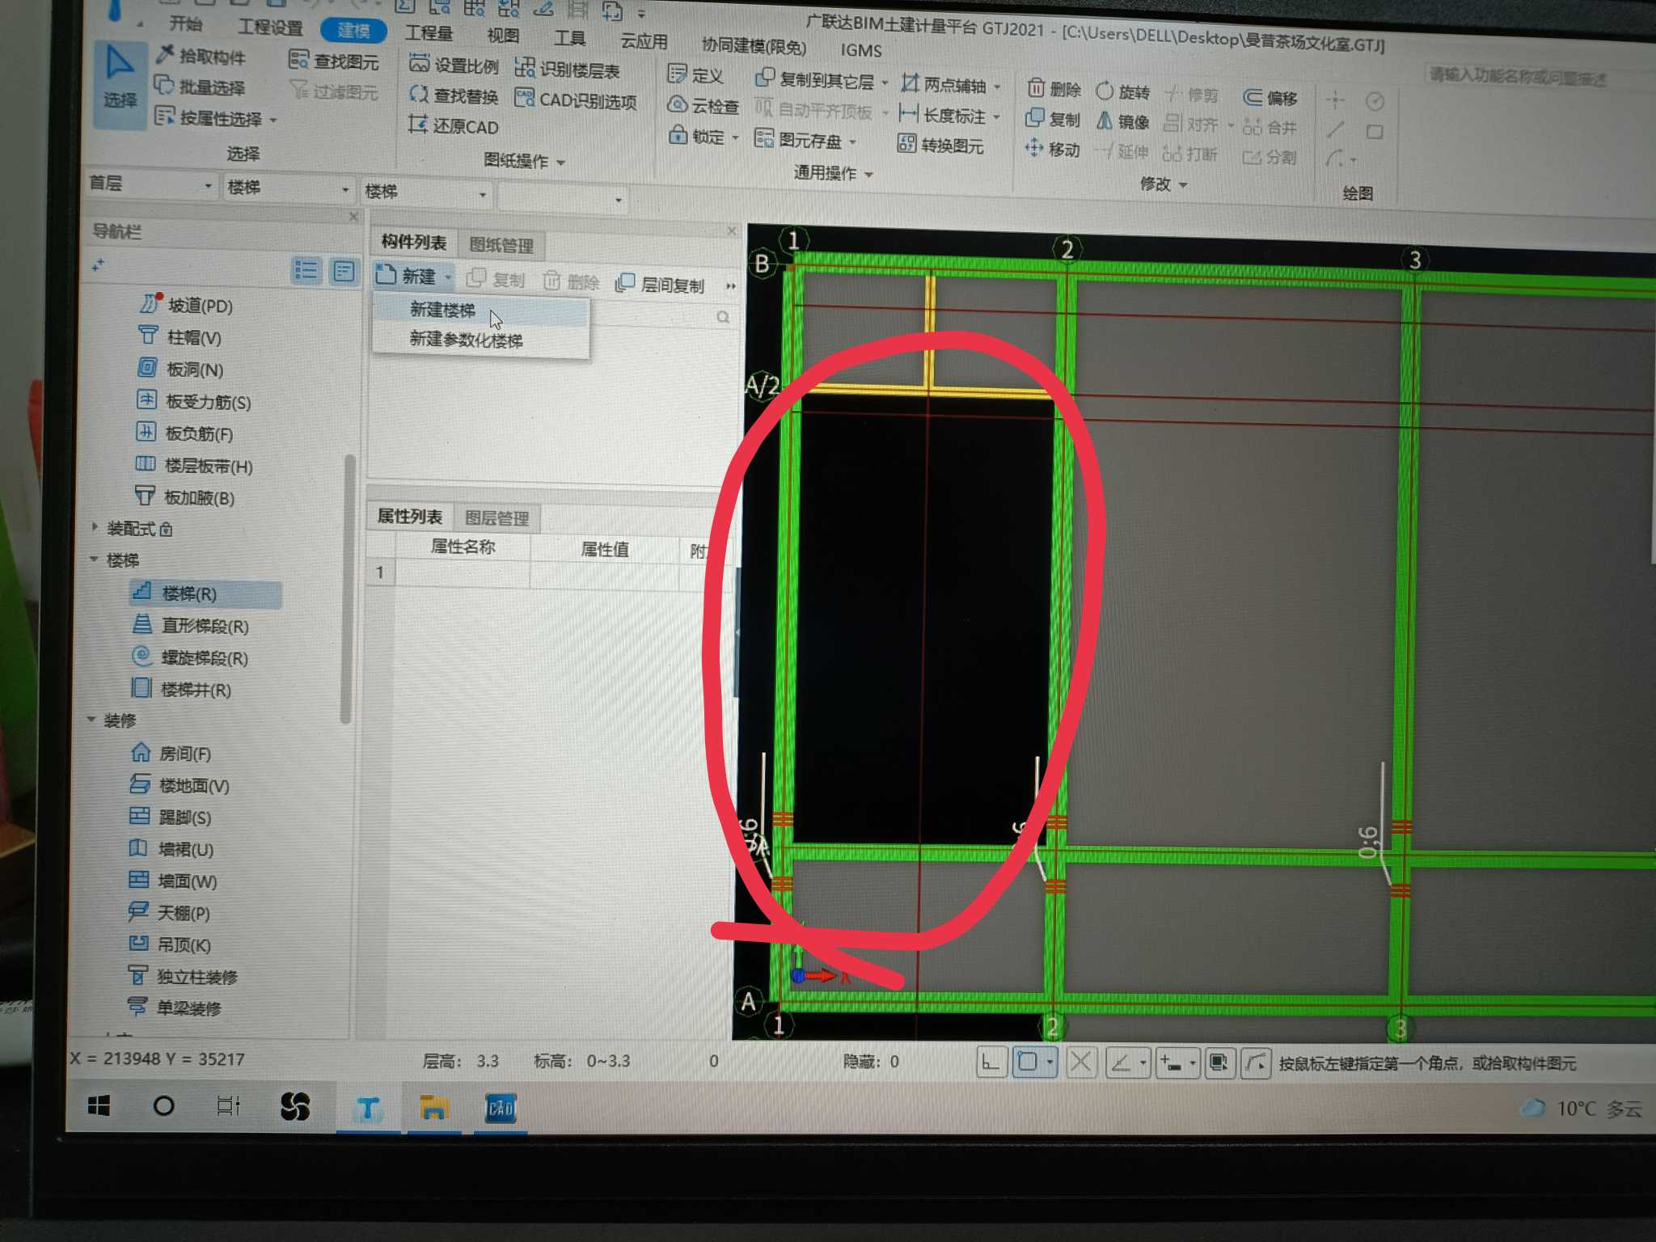
Task: Choose 新建楼梯 from menu
Action: coord(480,311)
